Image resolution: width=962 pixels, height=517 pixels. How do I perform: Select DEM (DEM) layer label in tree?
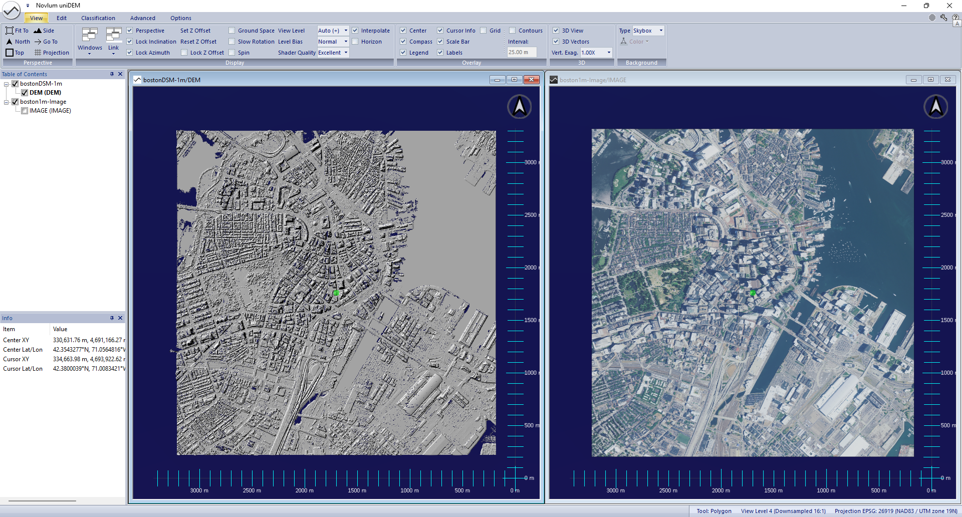[45, 93]
